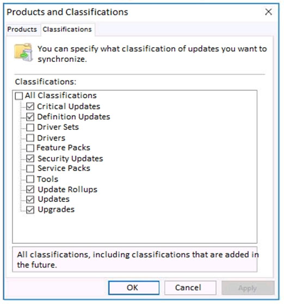Tick the Service Packs checkbox
284x304 pixels.
pyautogui.click(x=30, y=169)
